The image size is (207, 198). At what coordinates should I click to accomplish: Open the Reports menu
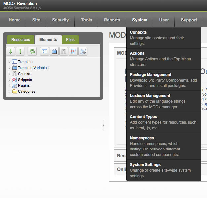(112, 20)
